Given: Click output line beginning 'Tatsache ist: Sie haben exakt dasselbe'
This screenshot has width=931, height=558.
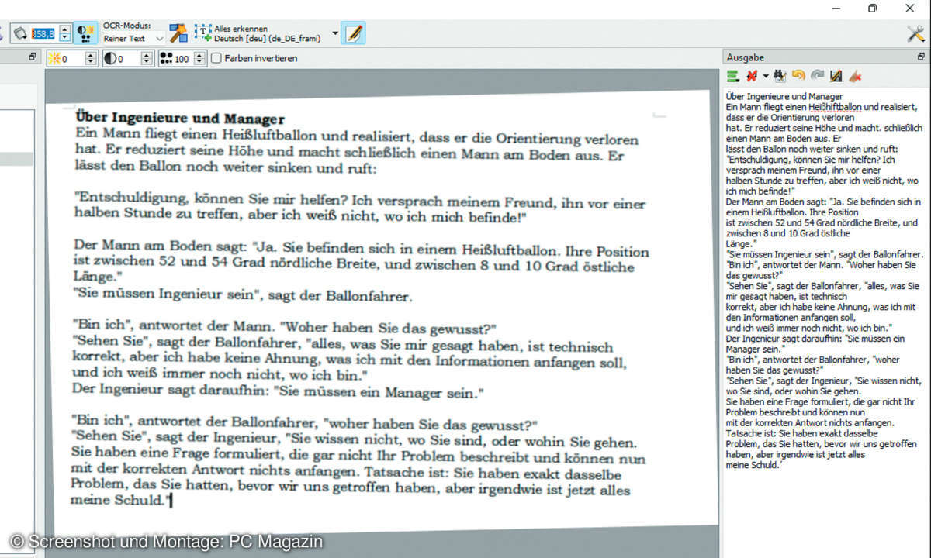Looking at the screenshot, I should coord(803,434).
